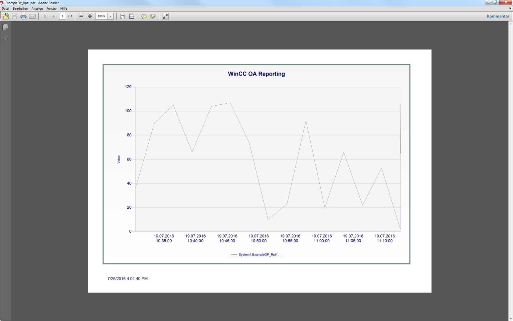Show page thumbnails panel in sidebar
513x321 pixels.
(x=5, y=27)
